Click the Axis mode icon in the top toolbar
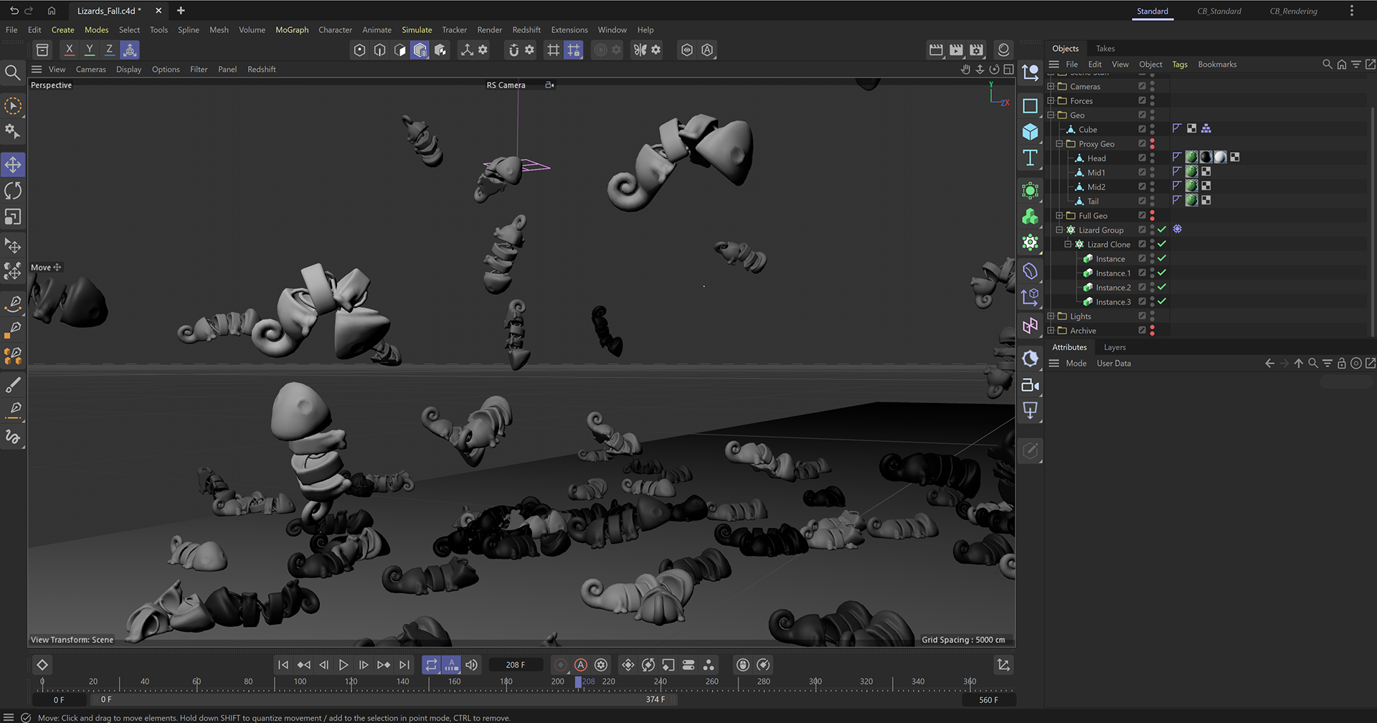The height and width of the screenshot is (723, 1377). click(467, 49)
